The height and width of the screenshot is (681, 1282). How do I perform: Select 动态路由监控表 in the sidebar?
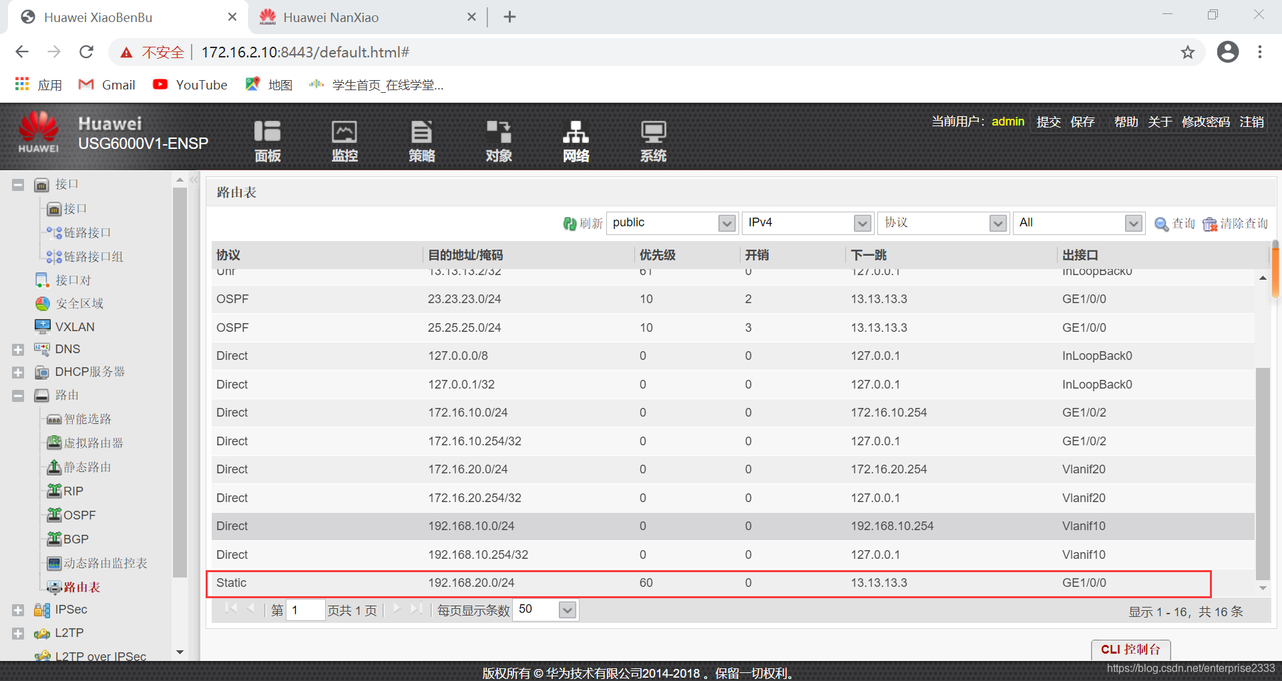(x=105, y=563)
